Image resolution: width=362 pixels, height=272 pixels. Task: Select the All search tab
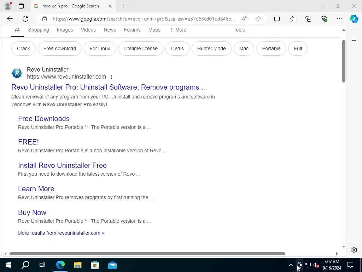18,30
